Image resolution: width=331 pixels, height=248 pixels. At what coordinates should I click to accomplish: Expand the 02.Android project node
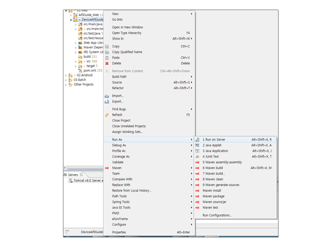coord(66,76)
